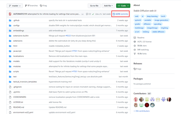This screenshot has width=181, height=114.
Task: Click the Readme book icon
Action: (135, 38)
